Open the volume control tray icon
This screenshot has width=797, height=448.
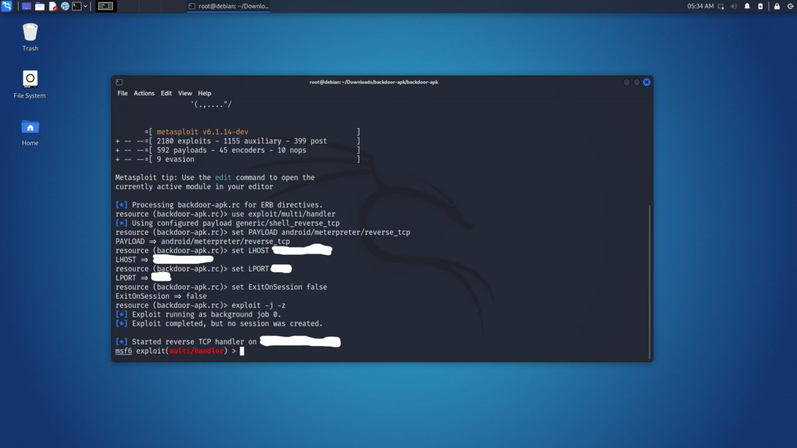point(734,6)
